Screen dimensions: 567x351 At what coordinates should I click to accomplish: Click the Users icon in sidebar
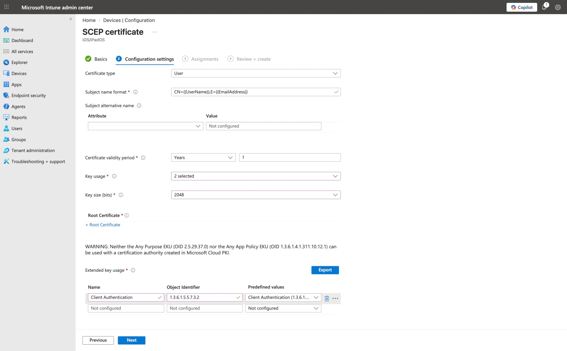6,128
